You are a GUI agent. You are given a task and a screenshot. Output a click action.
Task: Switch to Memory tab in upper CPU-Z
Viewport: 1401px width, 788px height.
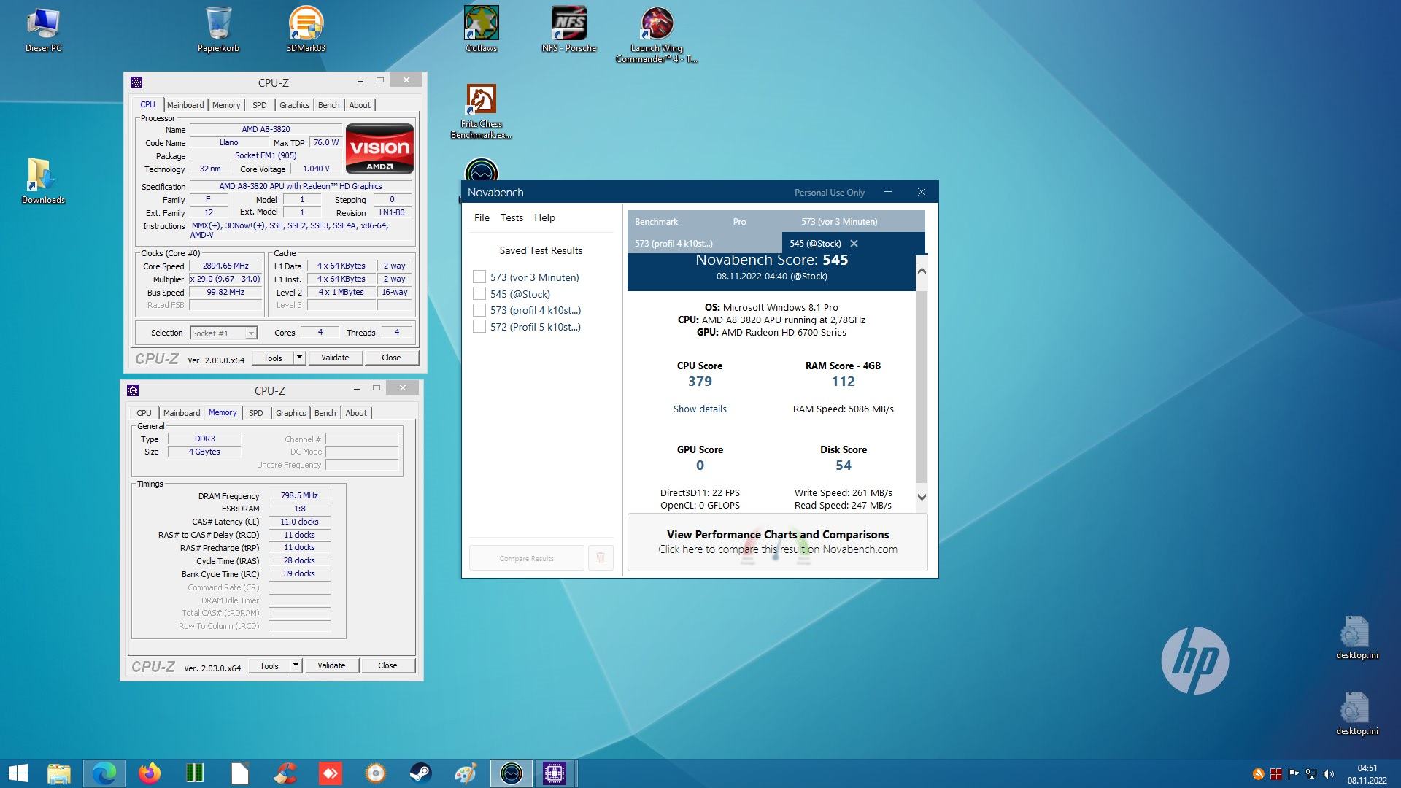(x=226, y=105)
